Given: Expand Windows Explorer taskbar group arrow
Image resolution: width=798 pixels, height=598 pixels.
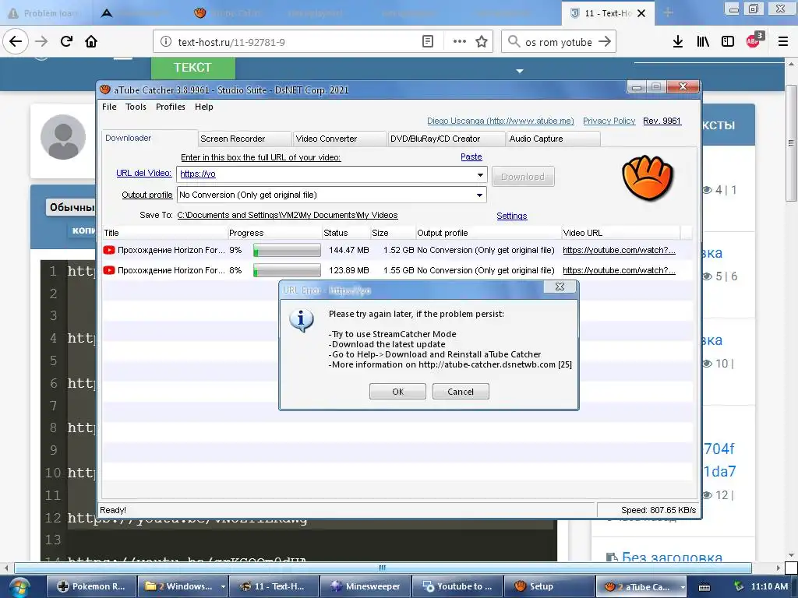Looking at the screenshot, I should (222, 587).
